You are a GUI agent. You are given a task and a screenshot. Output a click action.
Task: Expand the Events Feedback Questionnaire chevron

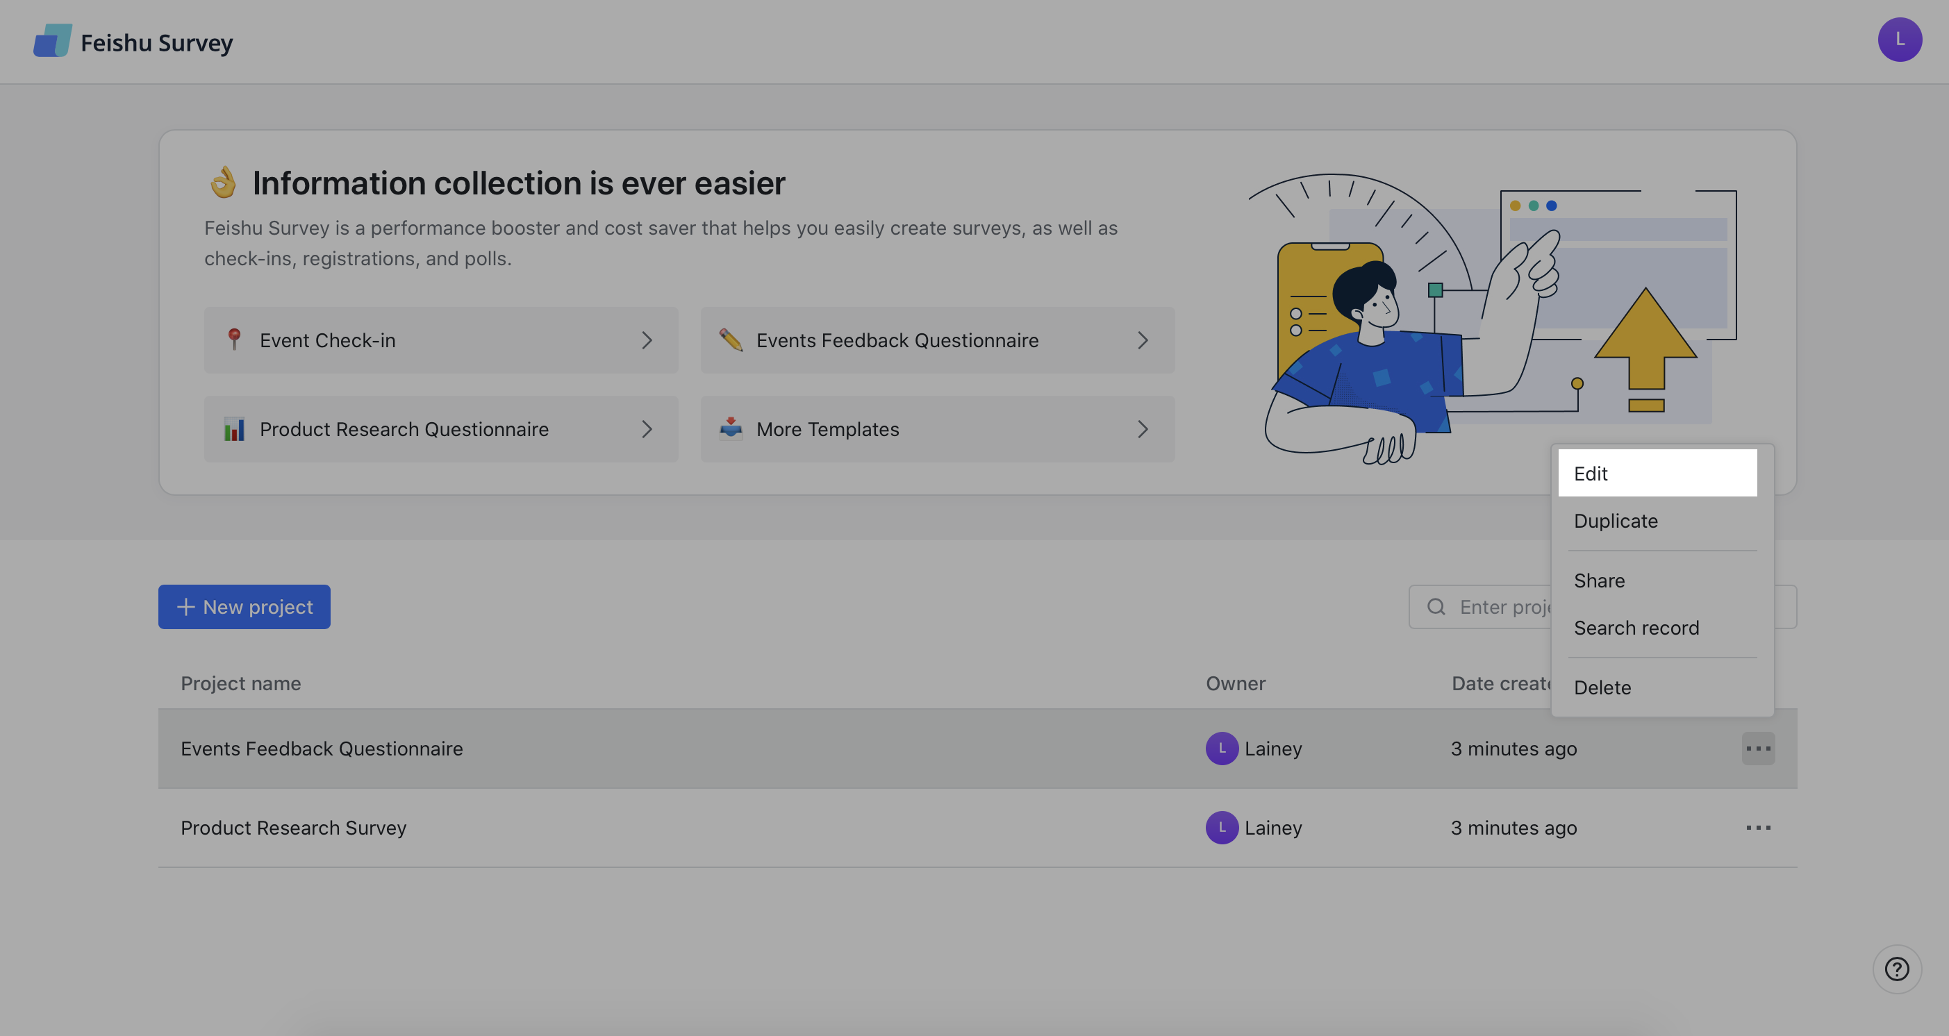1143,340
